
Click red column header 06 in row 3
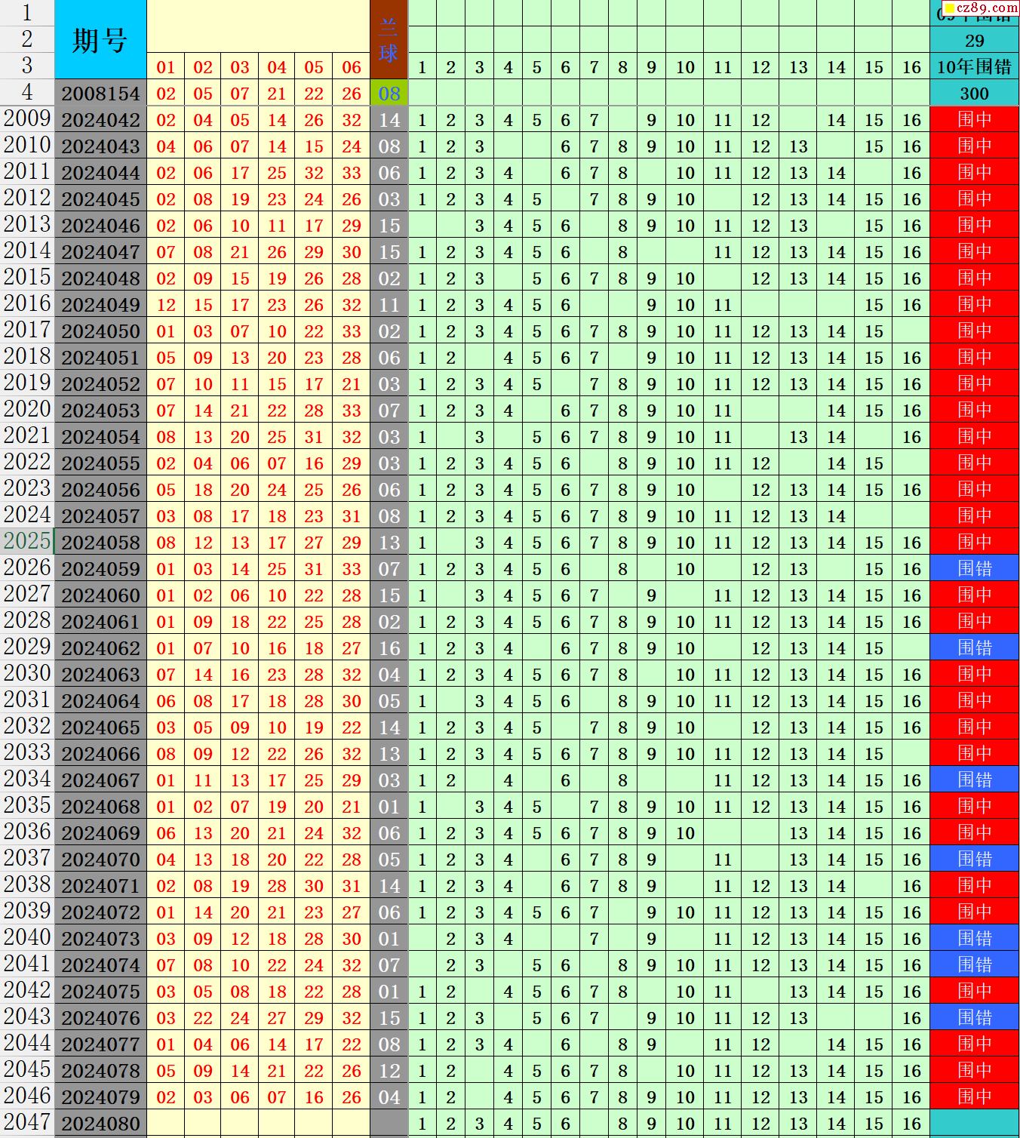(352, 67)
